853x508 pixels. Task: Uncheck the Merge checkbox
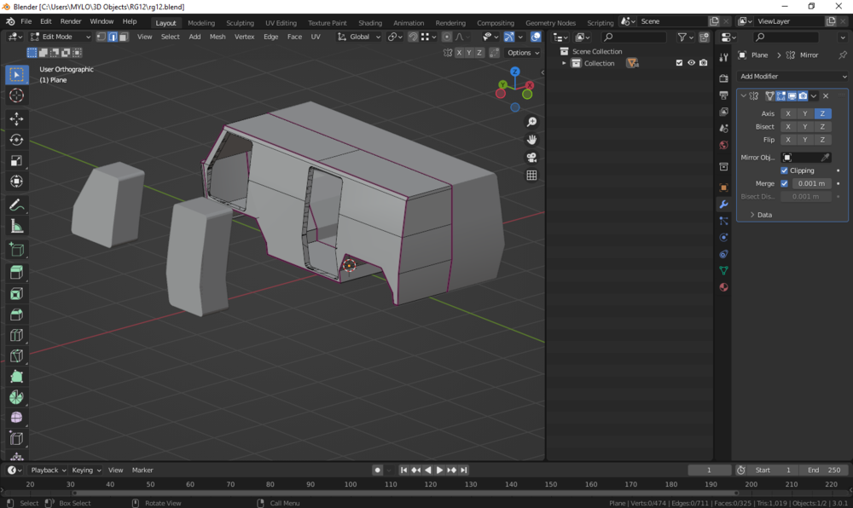point(785,183)
